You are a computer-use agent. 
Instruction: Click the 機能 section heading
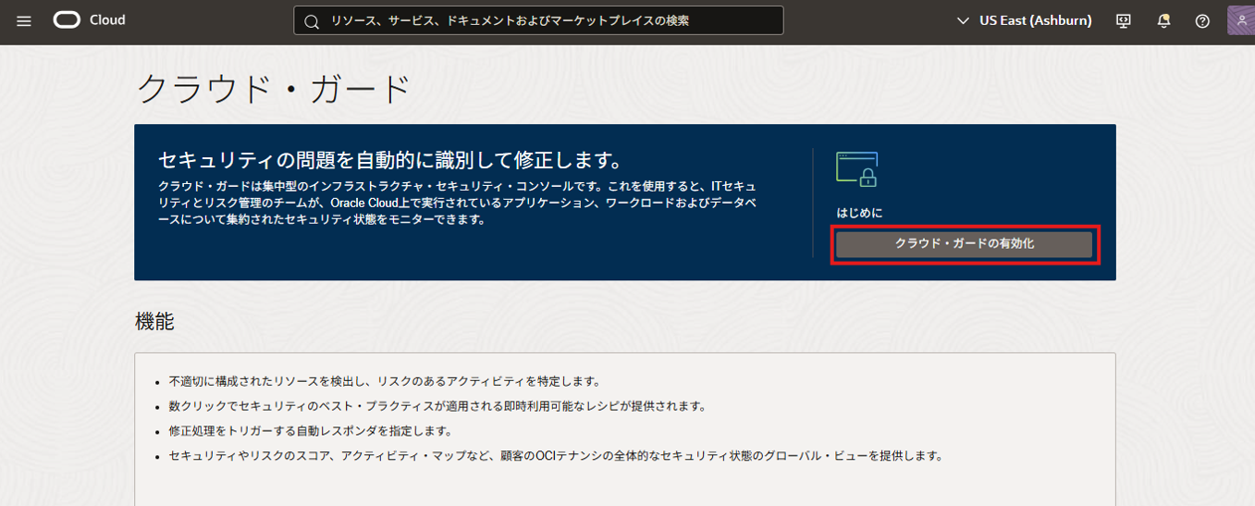[154, 321]
